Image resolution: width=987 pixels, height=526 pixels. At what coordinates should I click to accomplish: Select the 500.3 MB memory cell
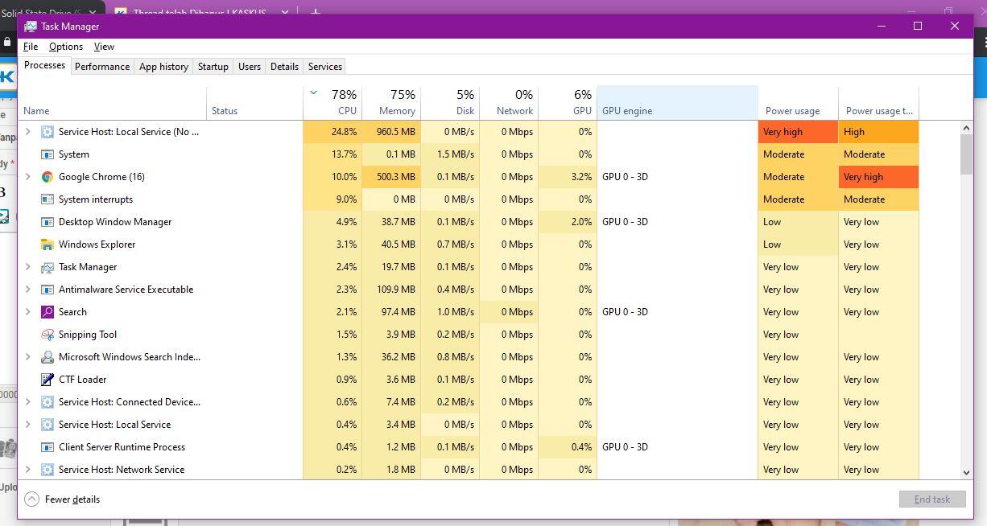(x=391, y=177)
